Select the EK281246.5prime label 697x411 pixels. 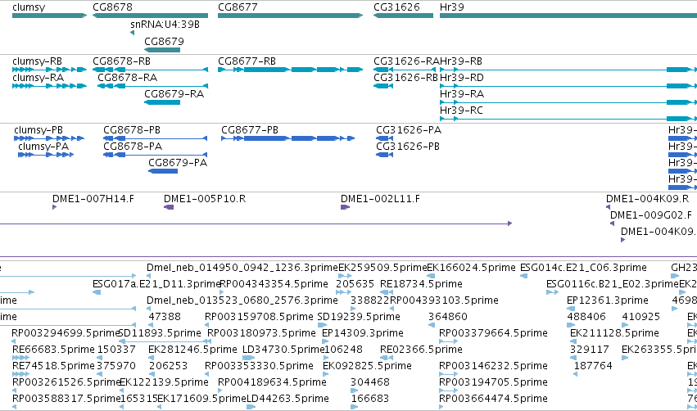[192, 350]
